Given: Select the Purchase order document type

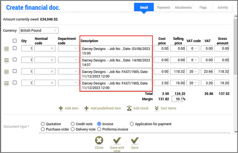Looking at the screenshot, I should 43,129.
